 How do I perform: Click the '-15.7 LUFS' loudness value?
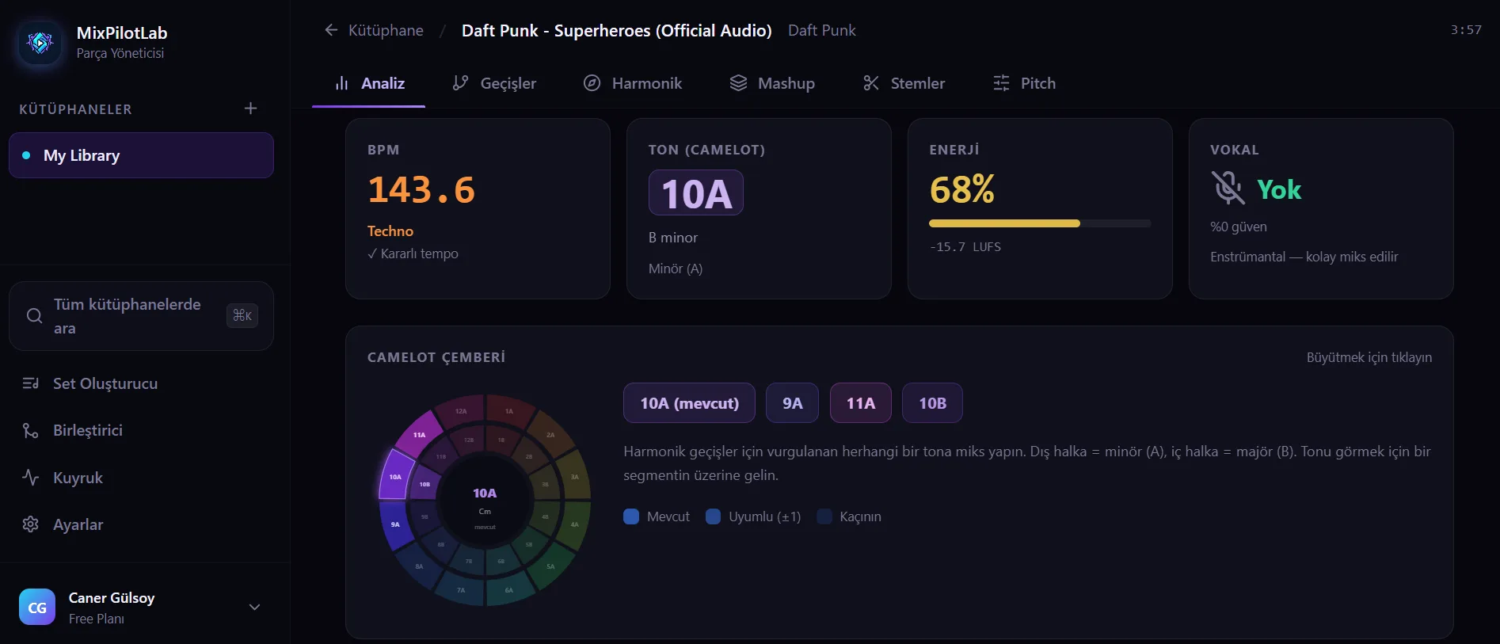965,247
